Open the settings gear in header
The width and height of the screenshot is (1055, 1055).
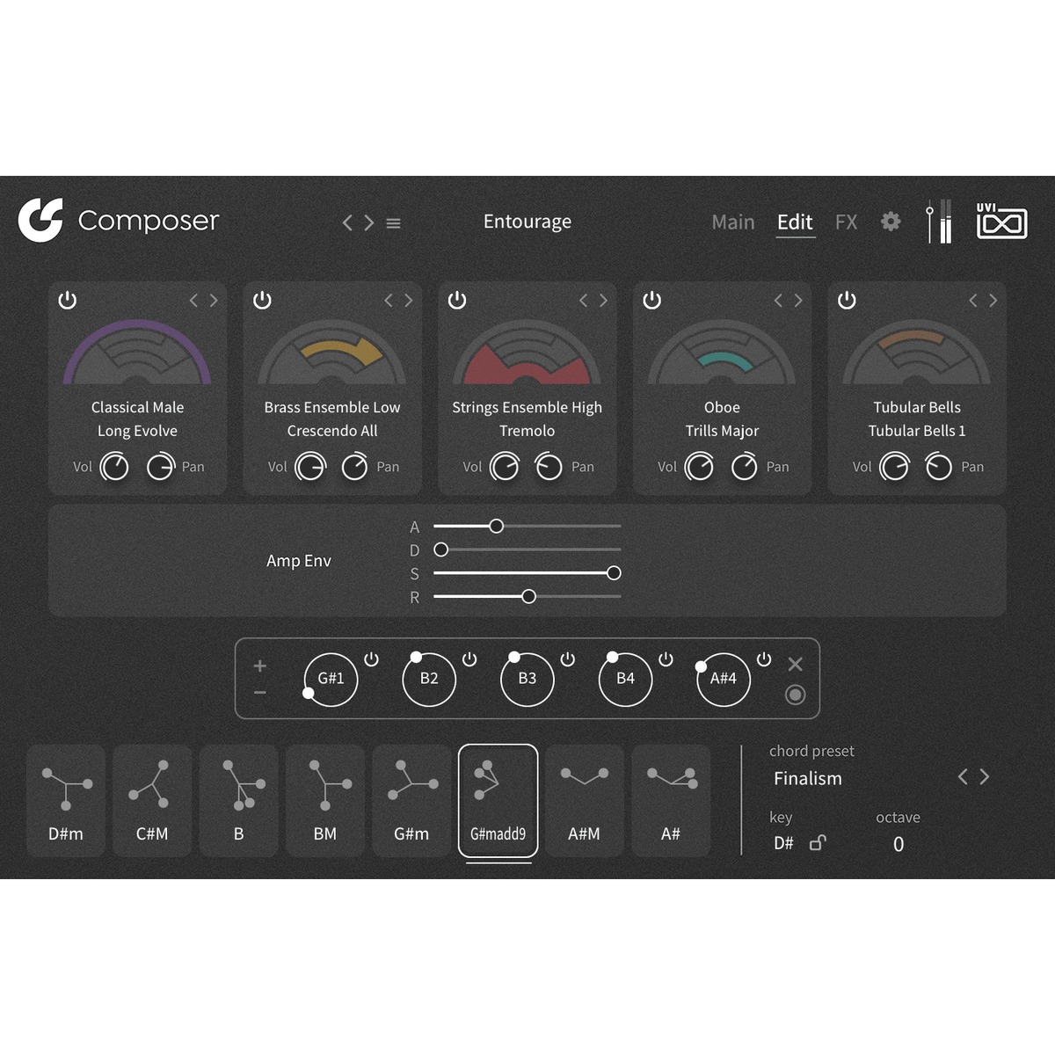click(891, 222)
